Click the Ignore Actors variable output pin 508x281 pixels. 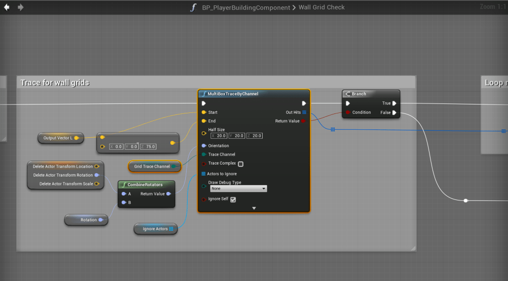171,229
